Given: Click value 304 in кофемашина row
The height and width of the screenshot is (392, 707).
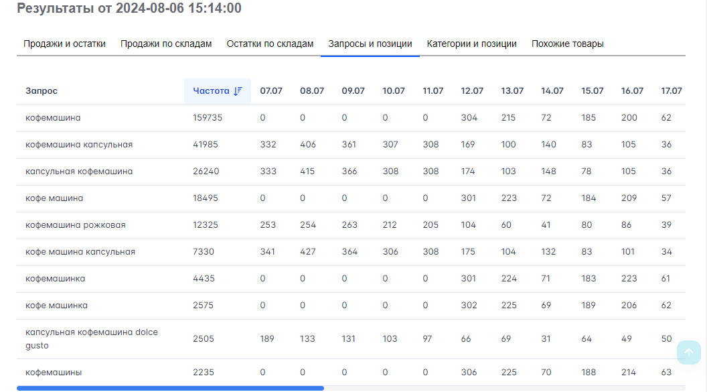Looking at the screenshot, I should click(x=469, y=118).
